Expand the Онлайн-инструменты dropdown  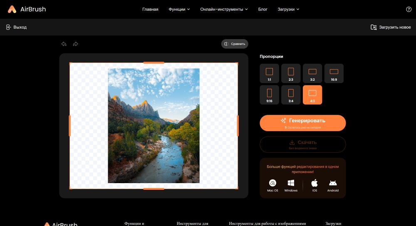[x=224, y=9]
